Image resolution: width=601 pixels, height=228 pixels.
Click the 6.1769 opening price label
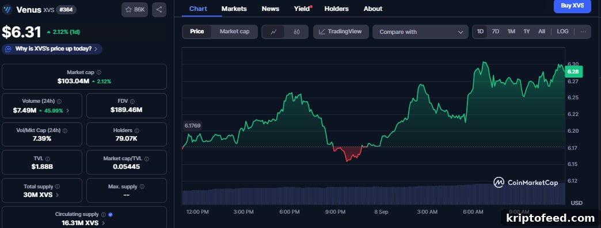[192, 126]
